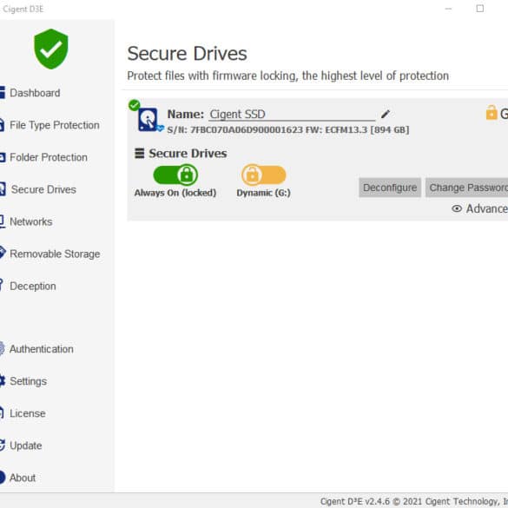Open Removable Storage section
The image size is (508, 508).
tap(55, 254)
